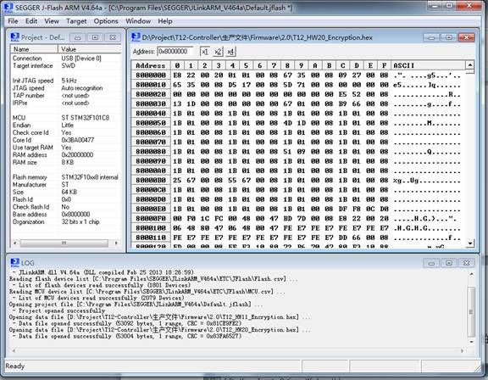
Task: Select the Flash memory value STM32F10xx8 internal
Action: point(90,177)
